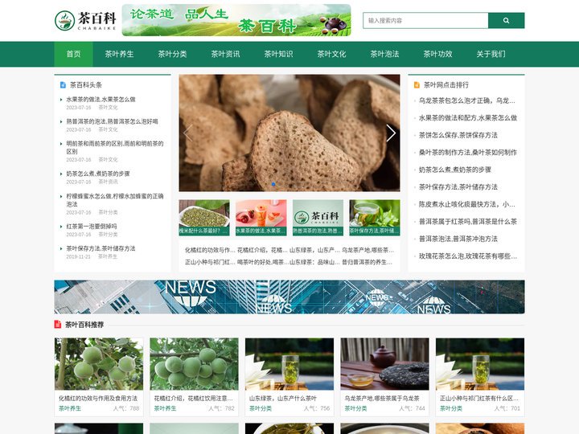Click 茶叶养生 tag under 化橘红 card
The height and width of the screenshot is (434, 579).
tap(70, 408)
